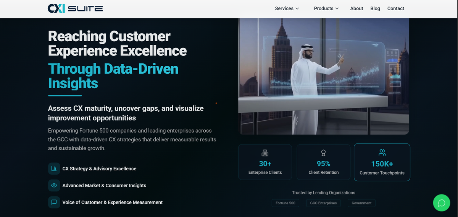The width and height of the screenshot is (458, 217).
Task: Click the Assess CX maturity subheading
Action: (126, 113)
